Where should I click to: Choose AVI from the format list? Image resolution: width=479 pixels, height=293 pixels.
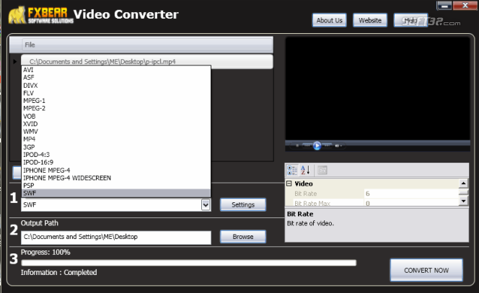(116, 70)
